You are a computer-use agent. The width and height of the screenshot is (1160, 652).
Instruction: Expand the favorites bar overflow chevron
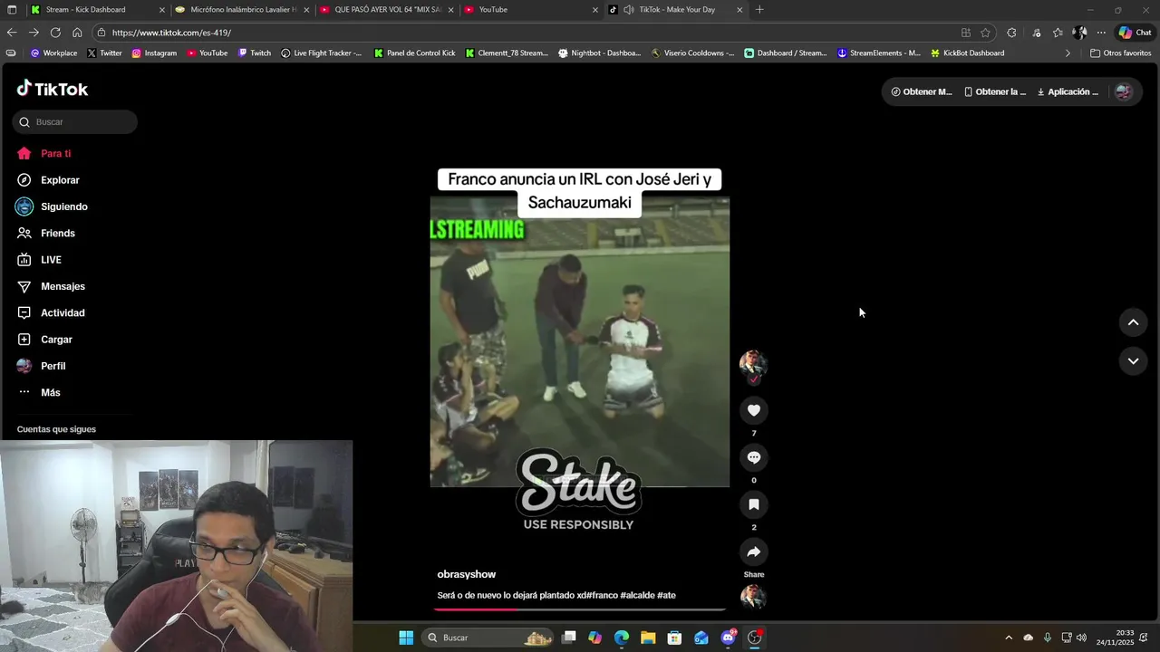point(1067,53)
